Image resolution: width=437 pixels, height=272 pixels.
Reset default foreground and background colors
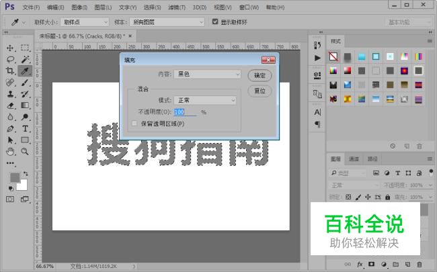coord(11,189)
